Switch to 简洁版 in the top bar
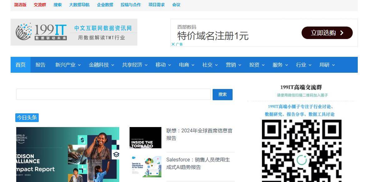This screenshot has height=182, width=369. pos(20,5)
